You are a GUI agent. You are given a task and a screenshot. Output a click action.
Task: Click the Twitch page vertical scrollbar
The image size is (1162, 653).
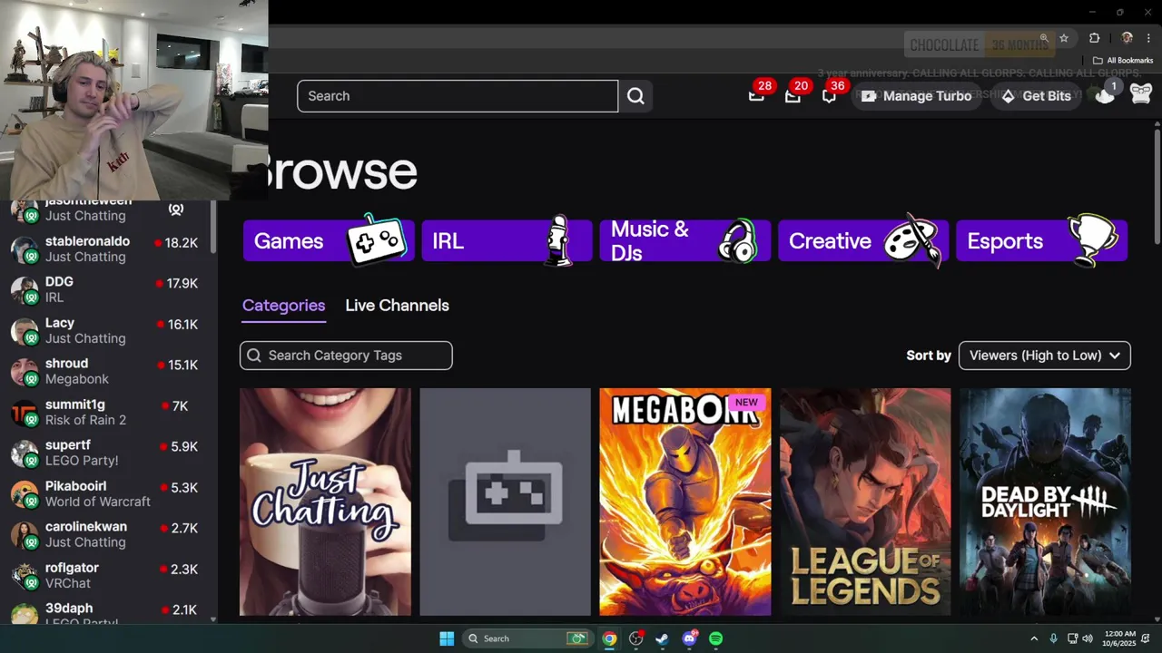point(1157,186)
